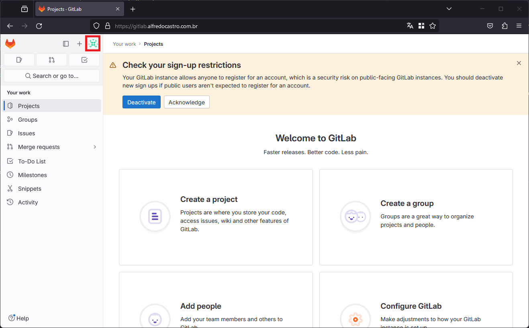529x328 pixels.
Task: Open the create new plus menu
Action: click(80, 44)
